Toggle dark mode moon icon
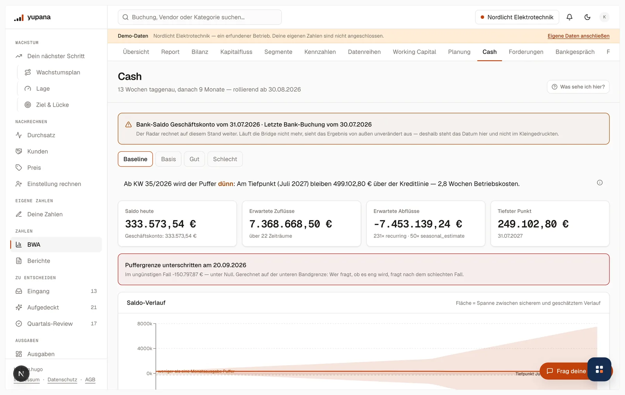 (587, 17)
